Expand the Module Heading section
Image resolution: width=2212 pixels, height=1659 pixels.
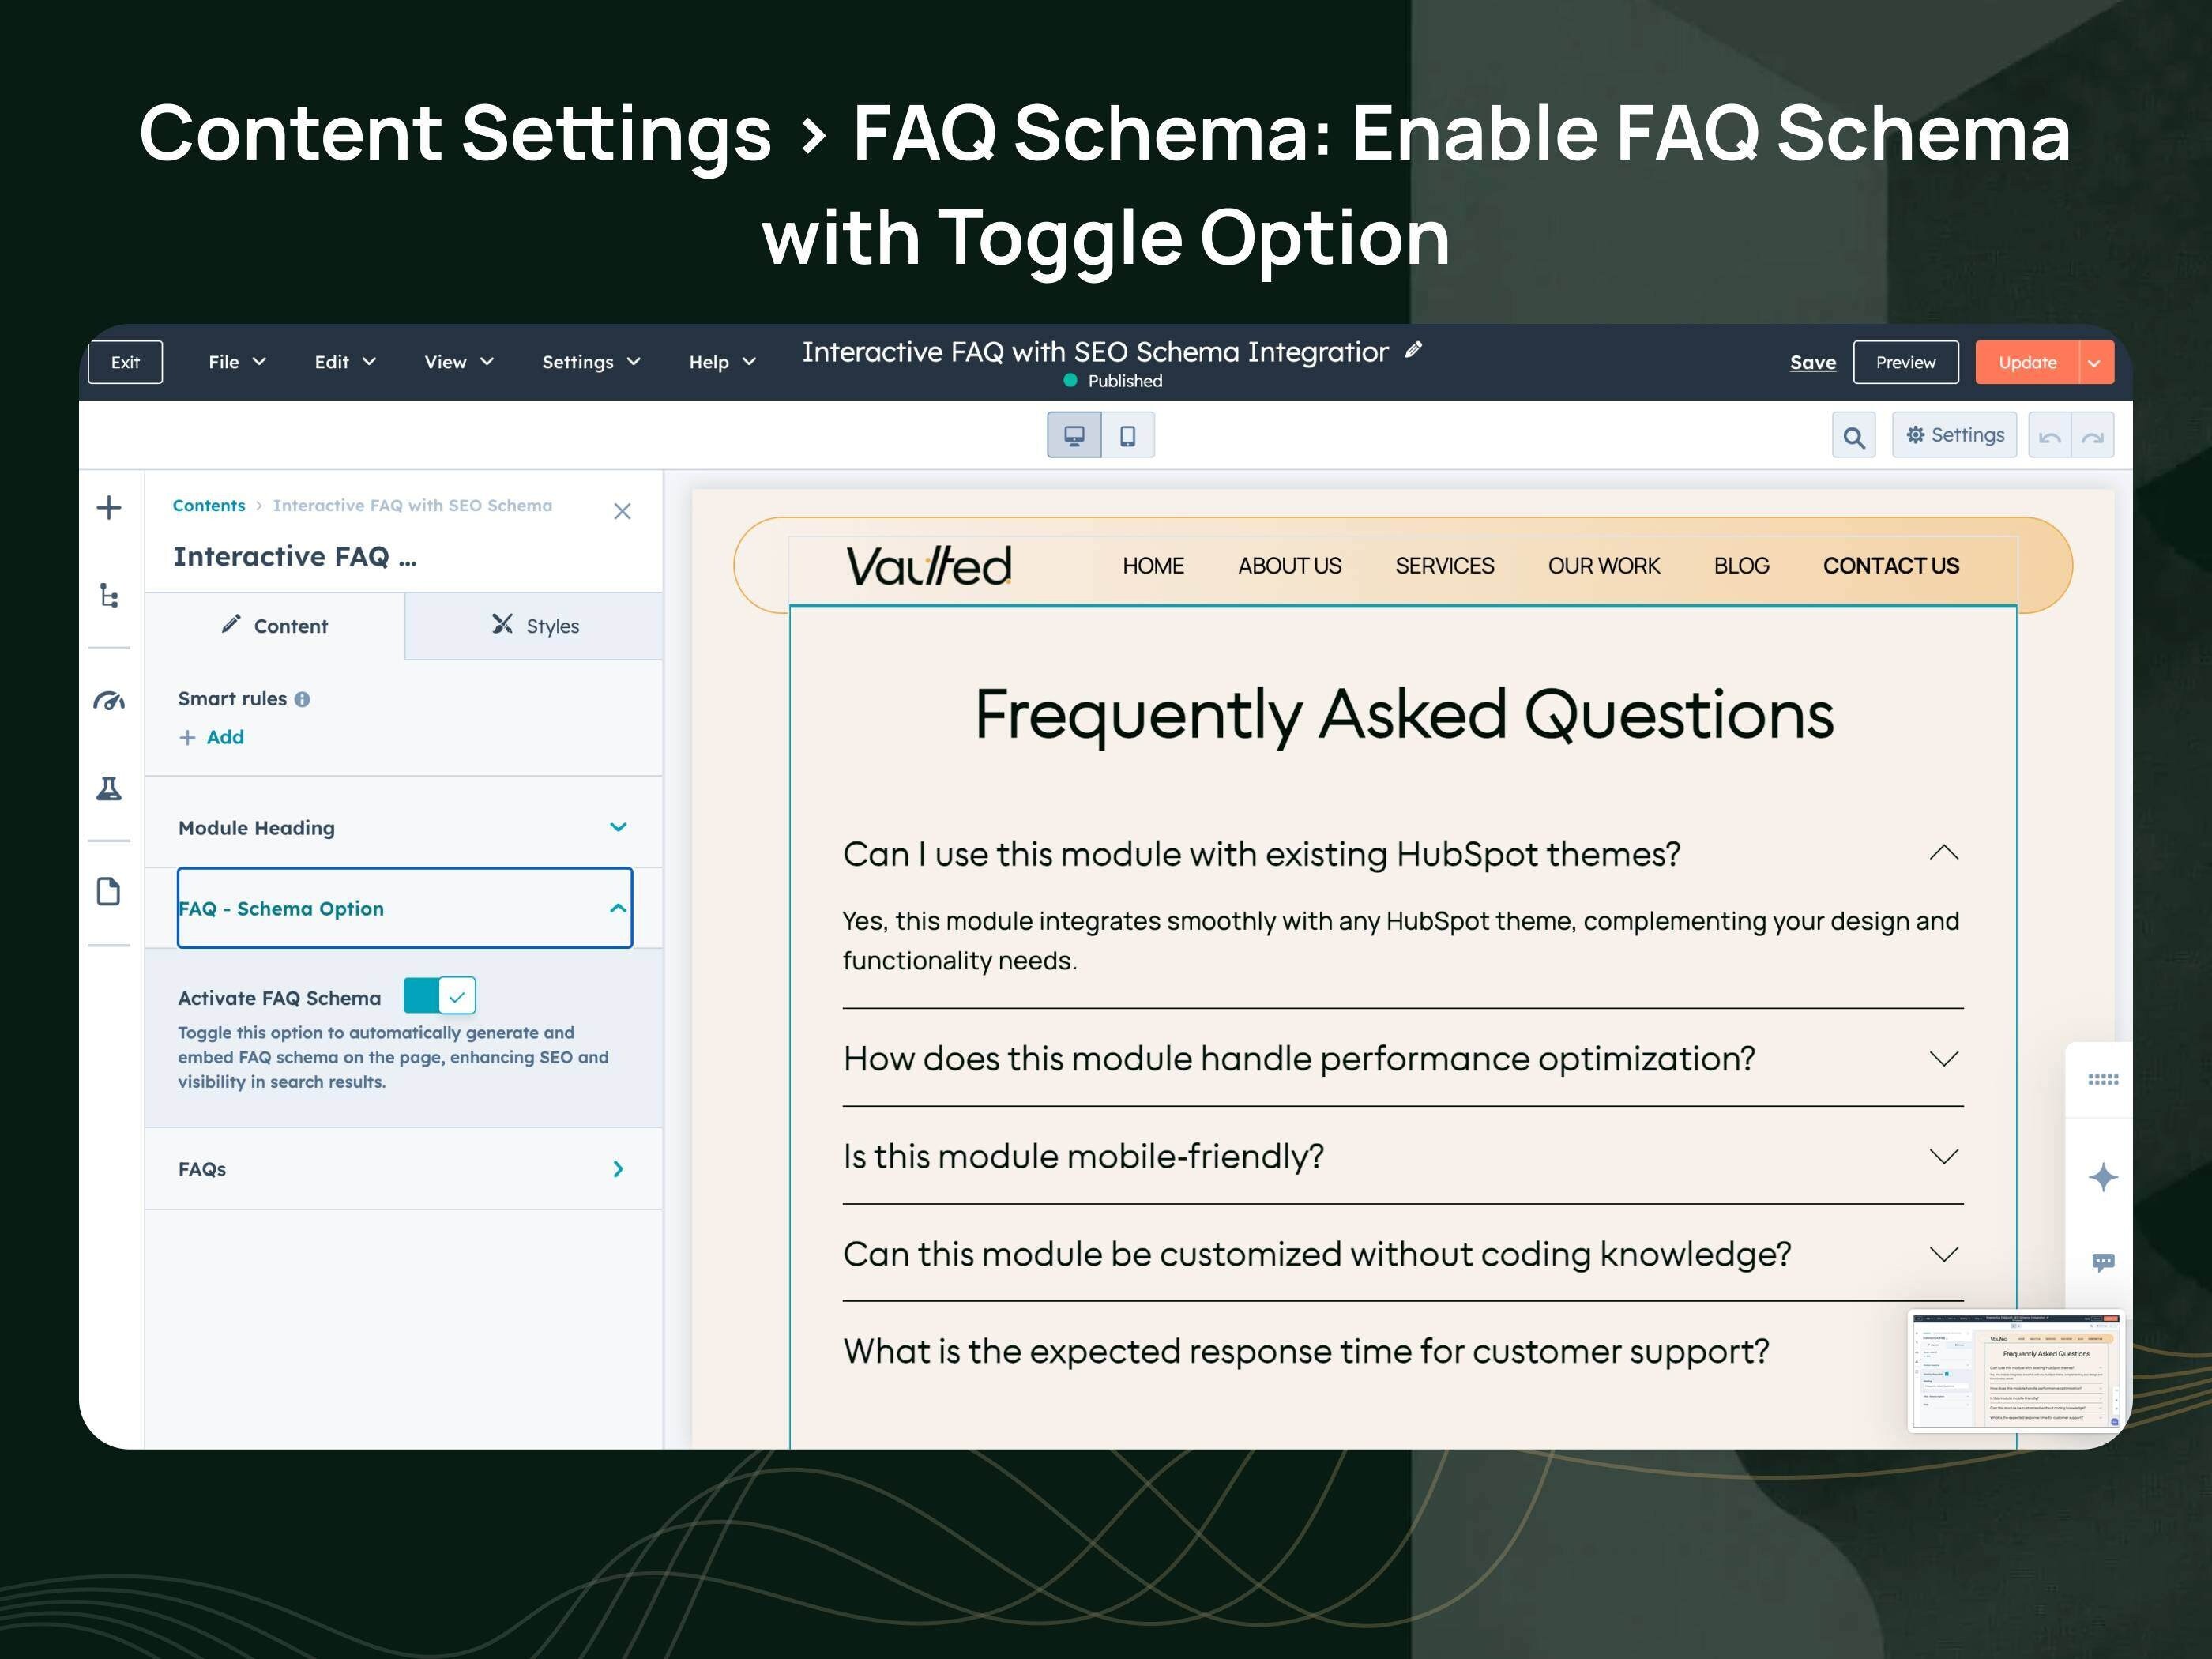(618, 827)
